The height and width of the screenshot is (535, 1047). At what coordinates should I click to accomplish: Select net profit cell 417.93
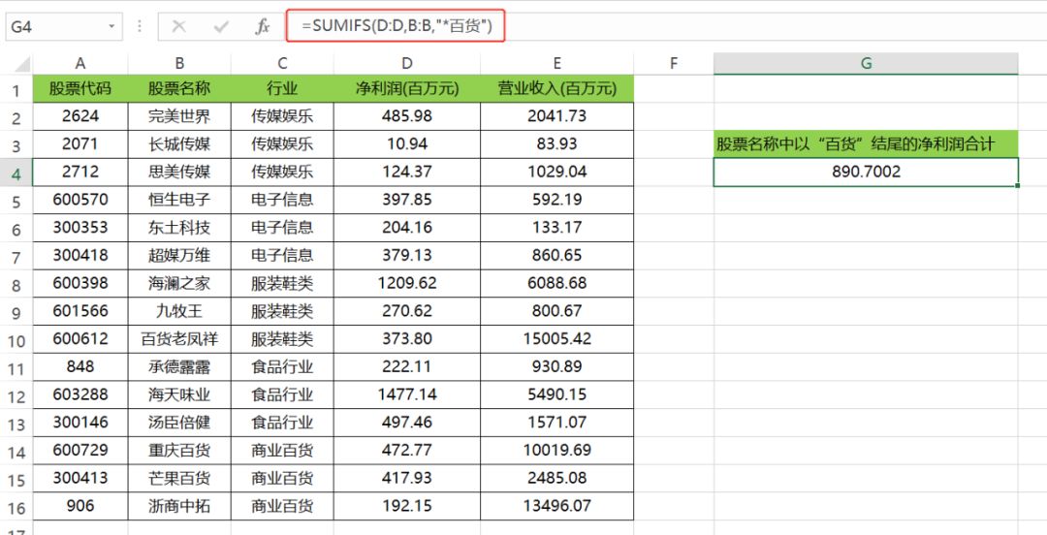click(407, 478)
